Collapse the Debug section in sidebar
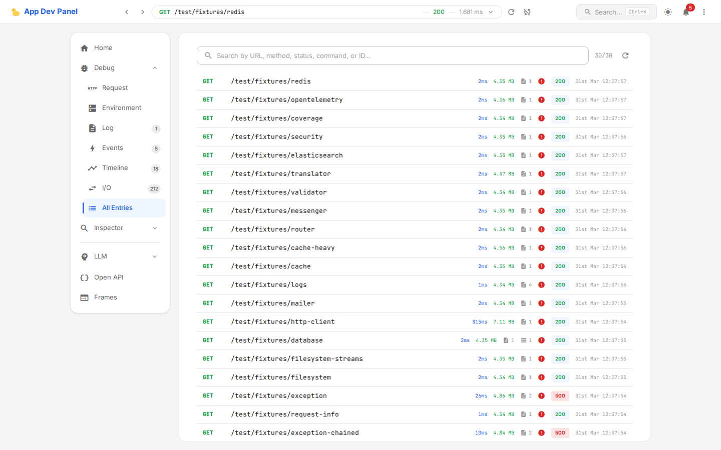This screenshot has width=721, height=450. click(155, 67)
